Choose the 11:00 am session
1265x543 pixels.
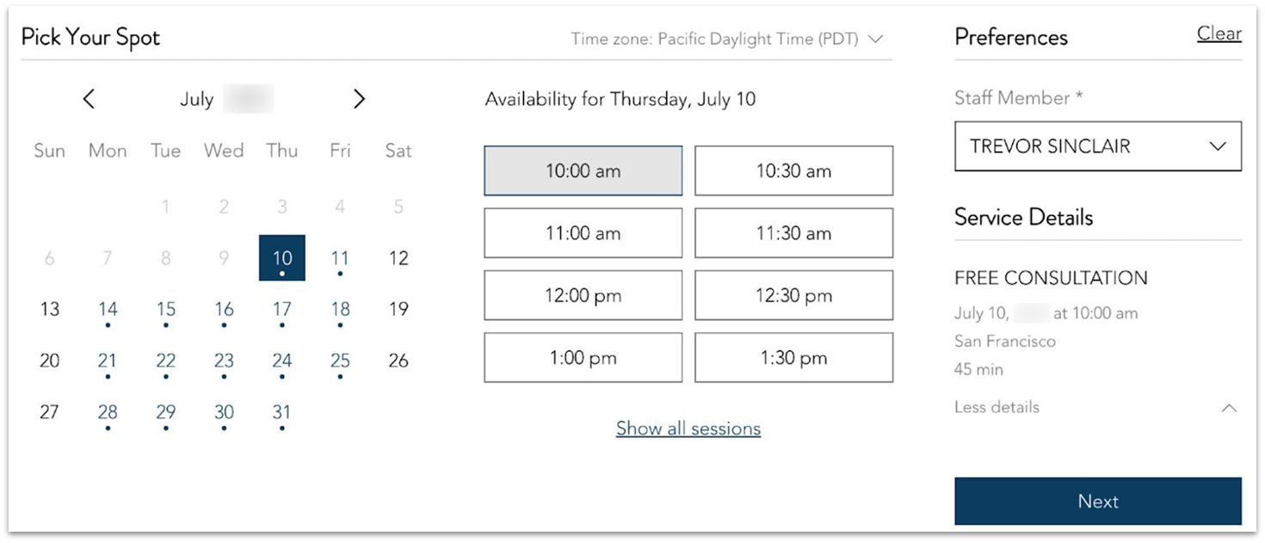pyautogui.click(x=583, y=233)
